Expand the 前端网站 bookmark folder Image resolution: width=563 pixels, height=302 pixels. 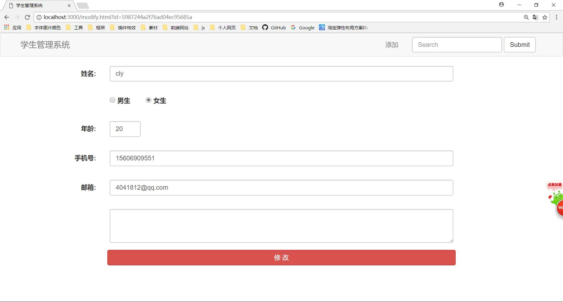click(176, 28)
